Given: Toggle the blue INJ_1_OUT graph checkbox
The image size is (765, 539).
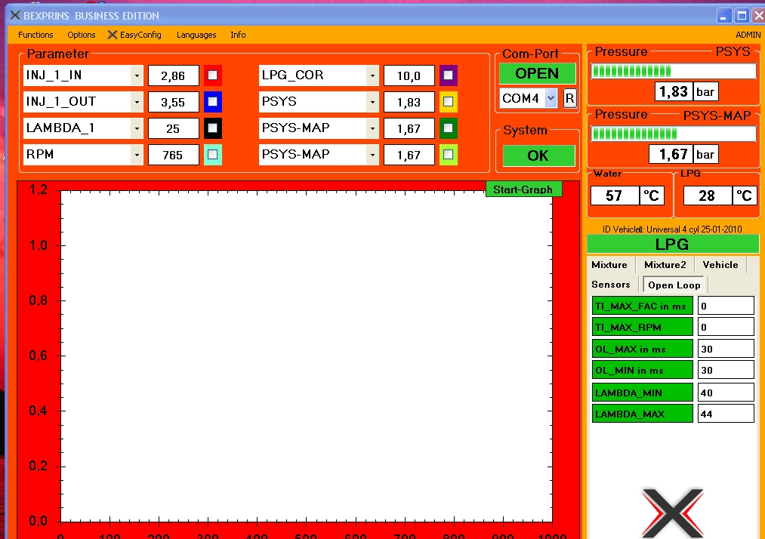Looking at the screenshot, I should 213,102.
